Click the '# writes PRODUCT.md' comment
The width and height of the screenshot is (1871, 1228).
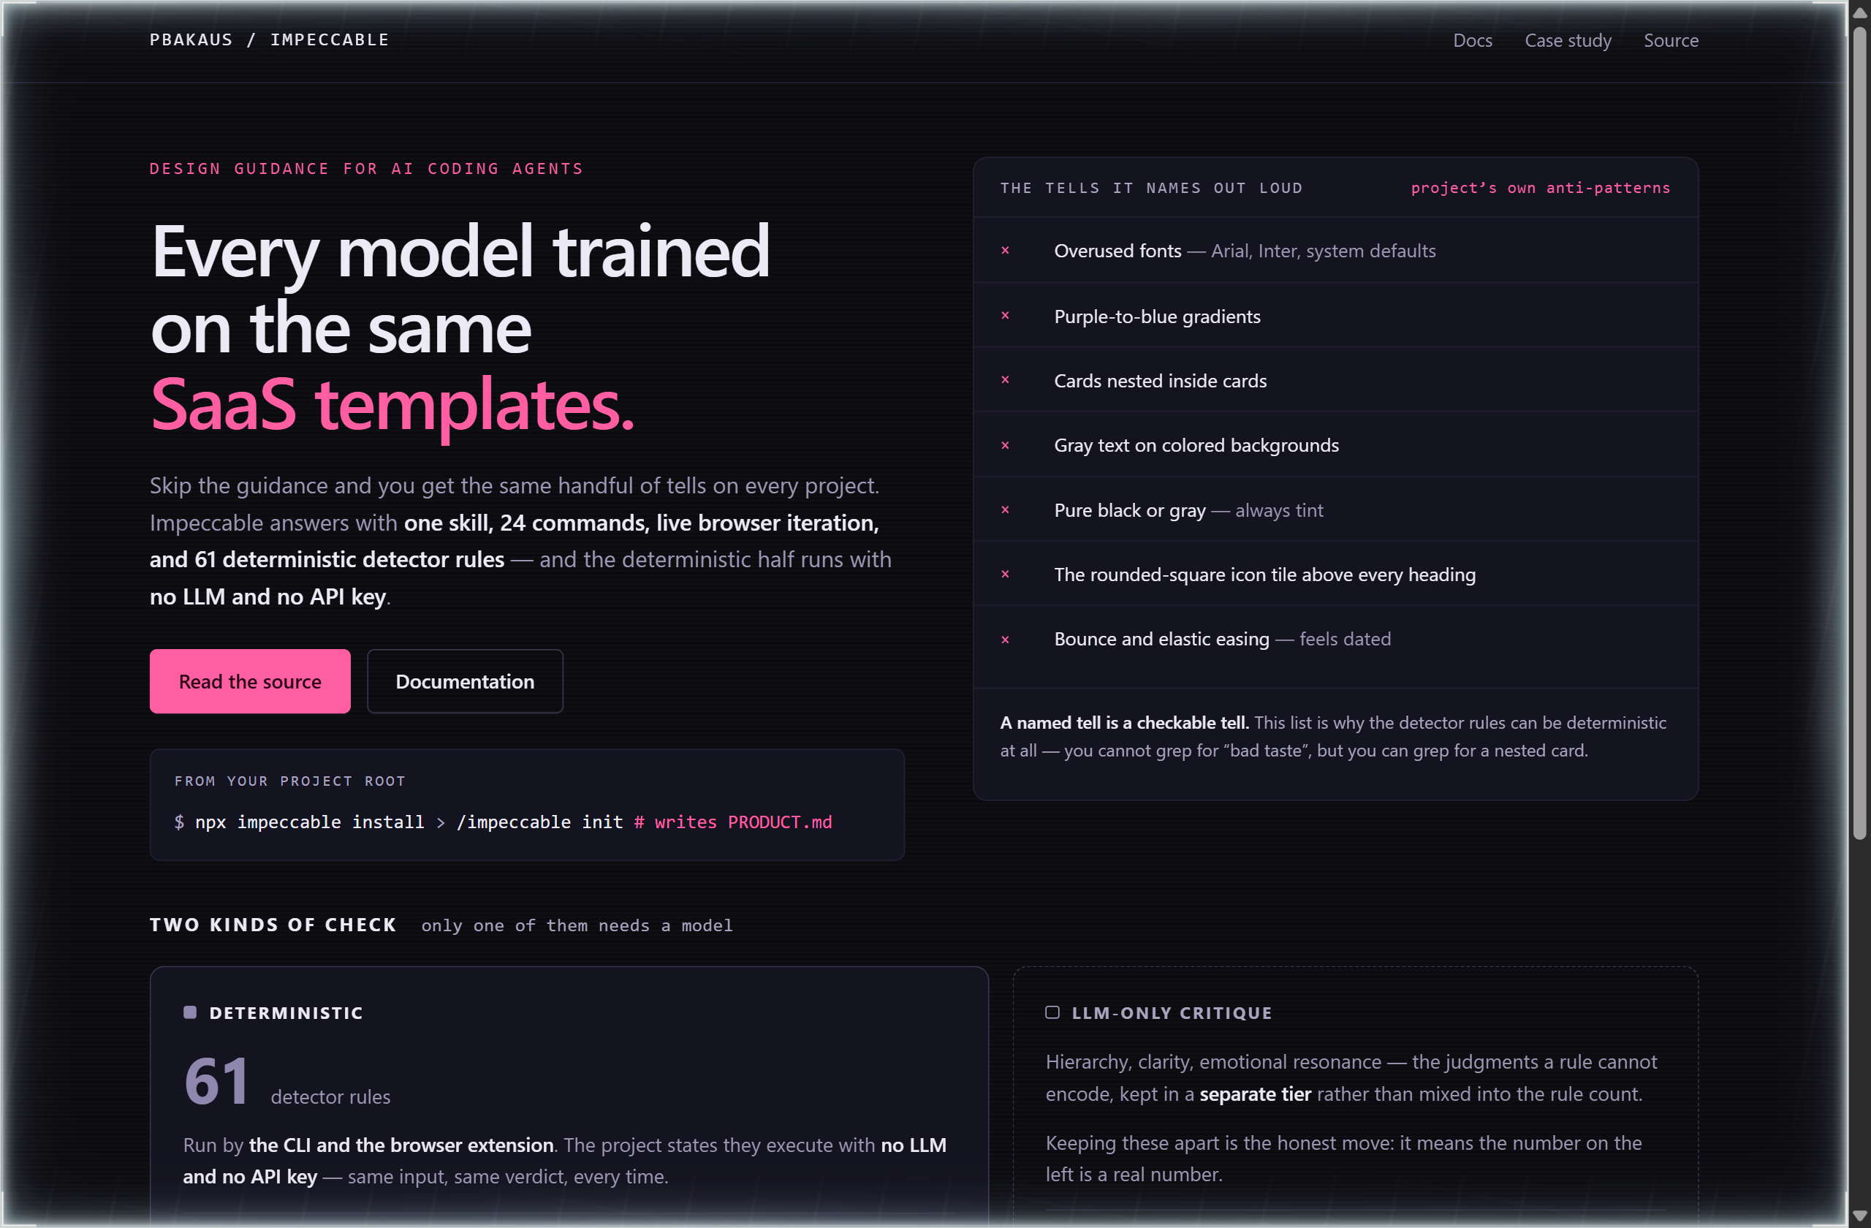[x=732, y=822]
